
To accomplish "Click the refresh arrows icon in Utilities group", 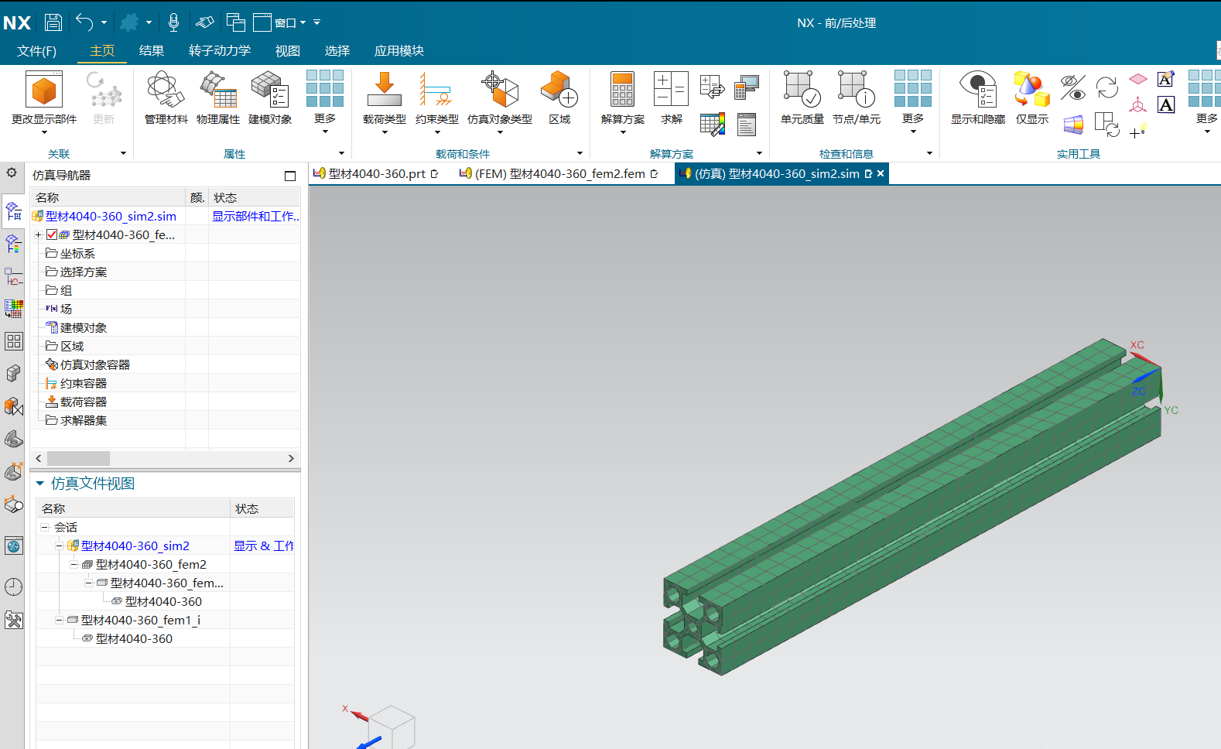I will click(1107, 87).
